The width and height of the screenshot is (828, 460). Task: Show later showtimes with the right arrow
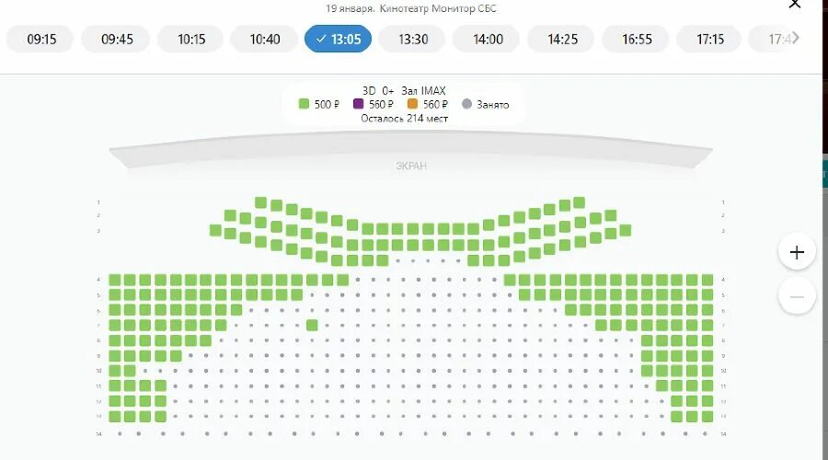coord(796,38)
